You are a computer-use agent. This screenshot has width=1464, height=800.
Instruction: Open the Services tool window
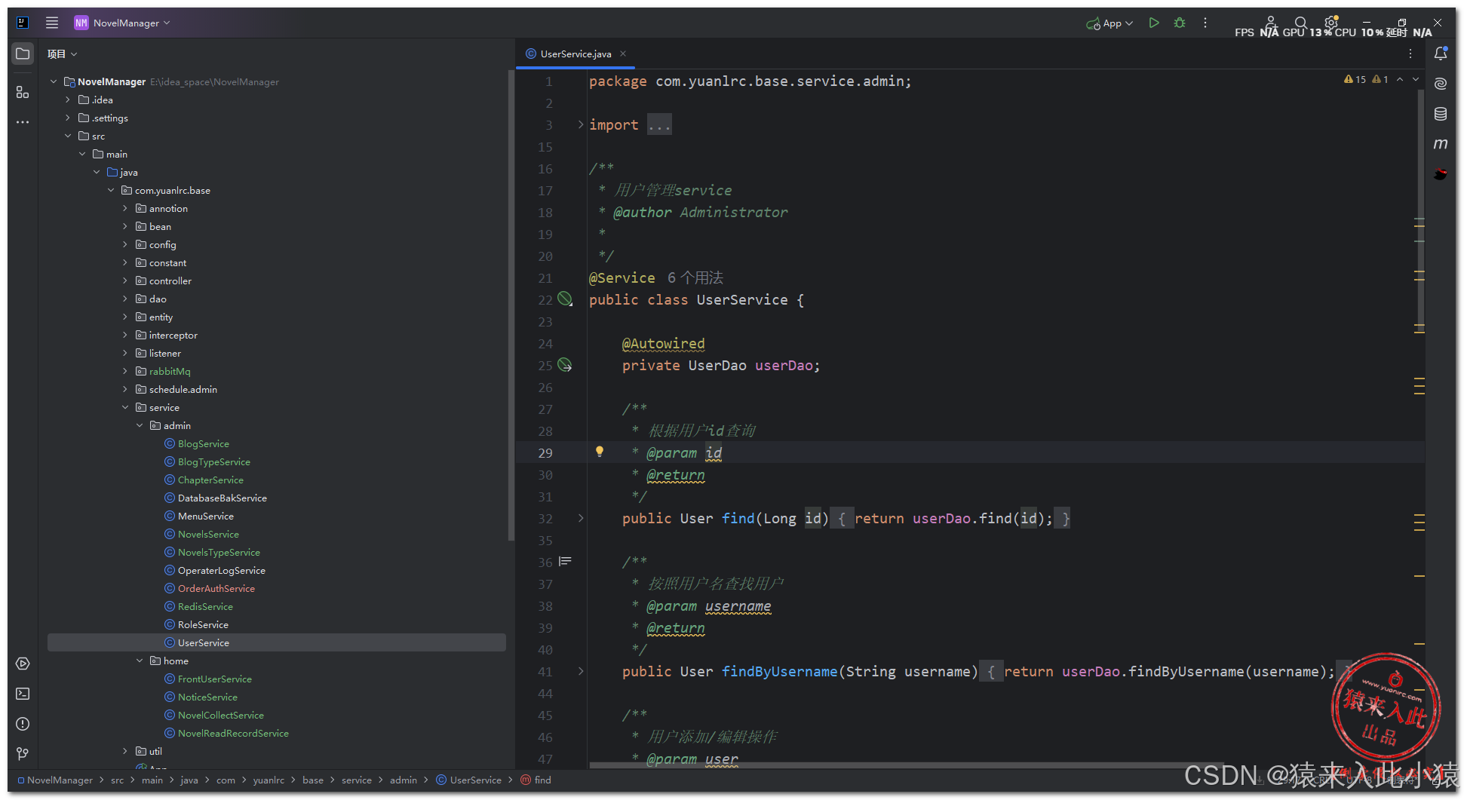[23, 664]
